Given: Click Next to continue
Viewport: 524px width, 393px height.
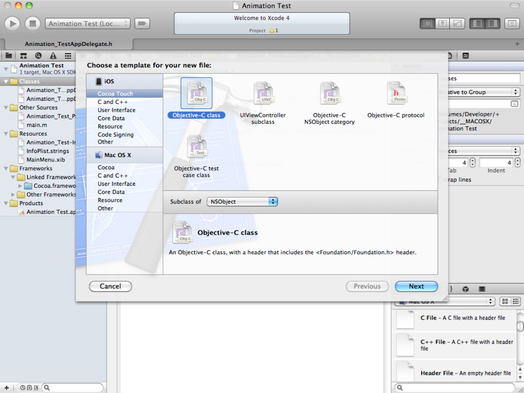Looking at the screenshot, I should (x=416, y=286).
